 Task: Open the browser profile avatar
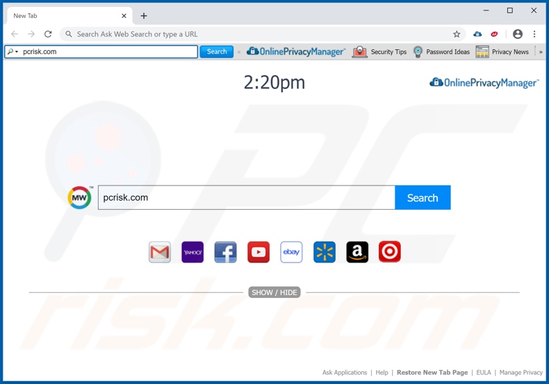(518, 34)
